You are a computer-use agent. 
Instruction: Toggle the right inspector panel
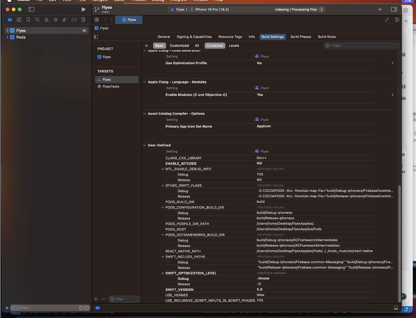pos(394,9)
